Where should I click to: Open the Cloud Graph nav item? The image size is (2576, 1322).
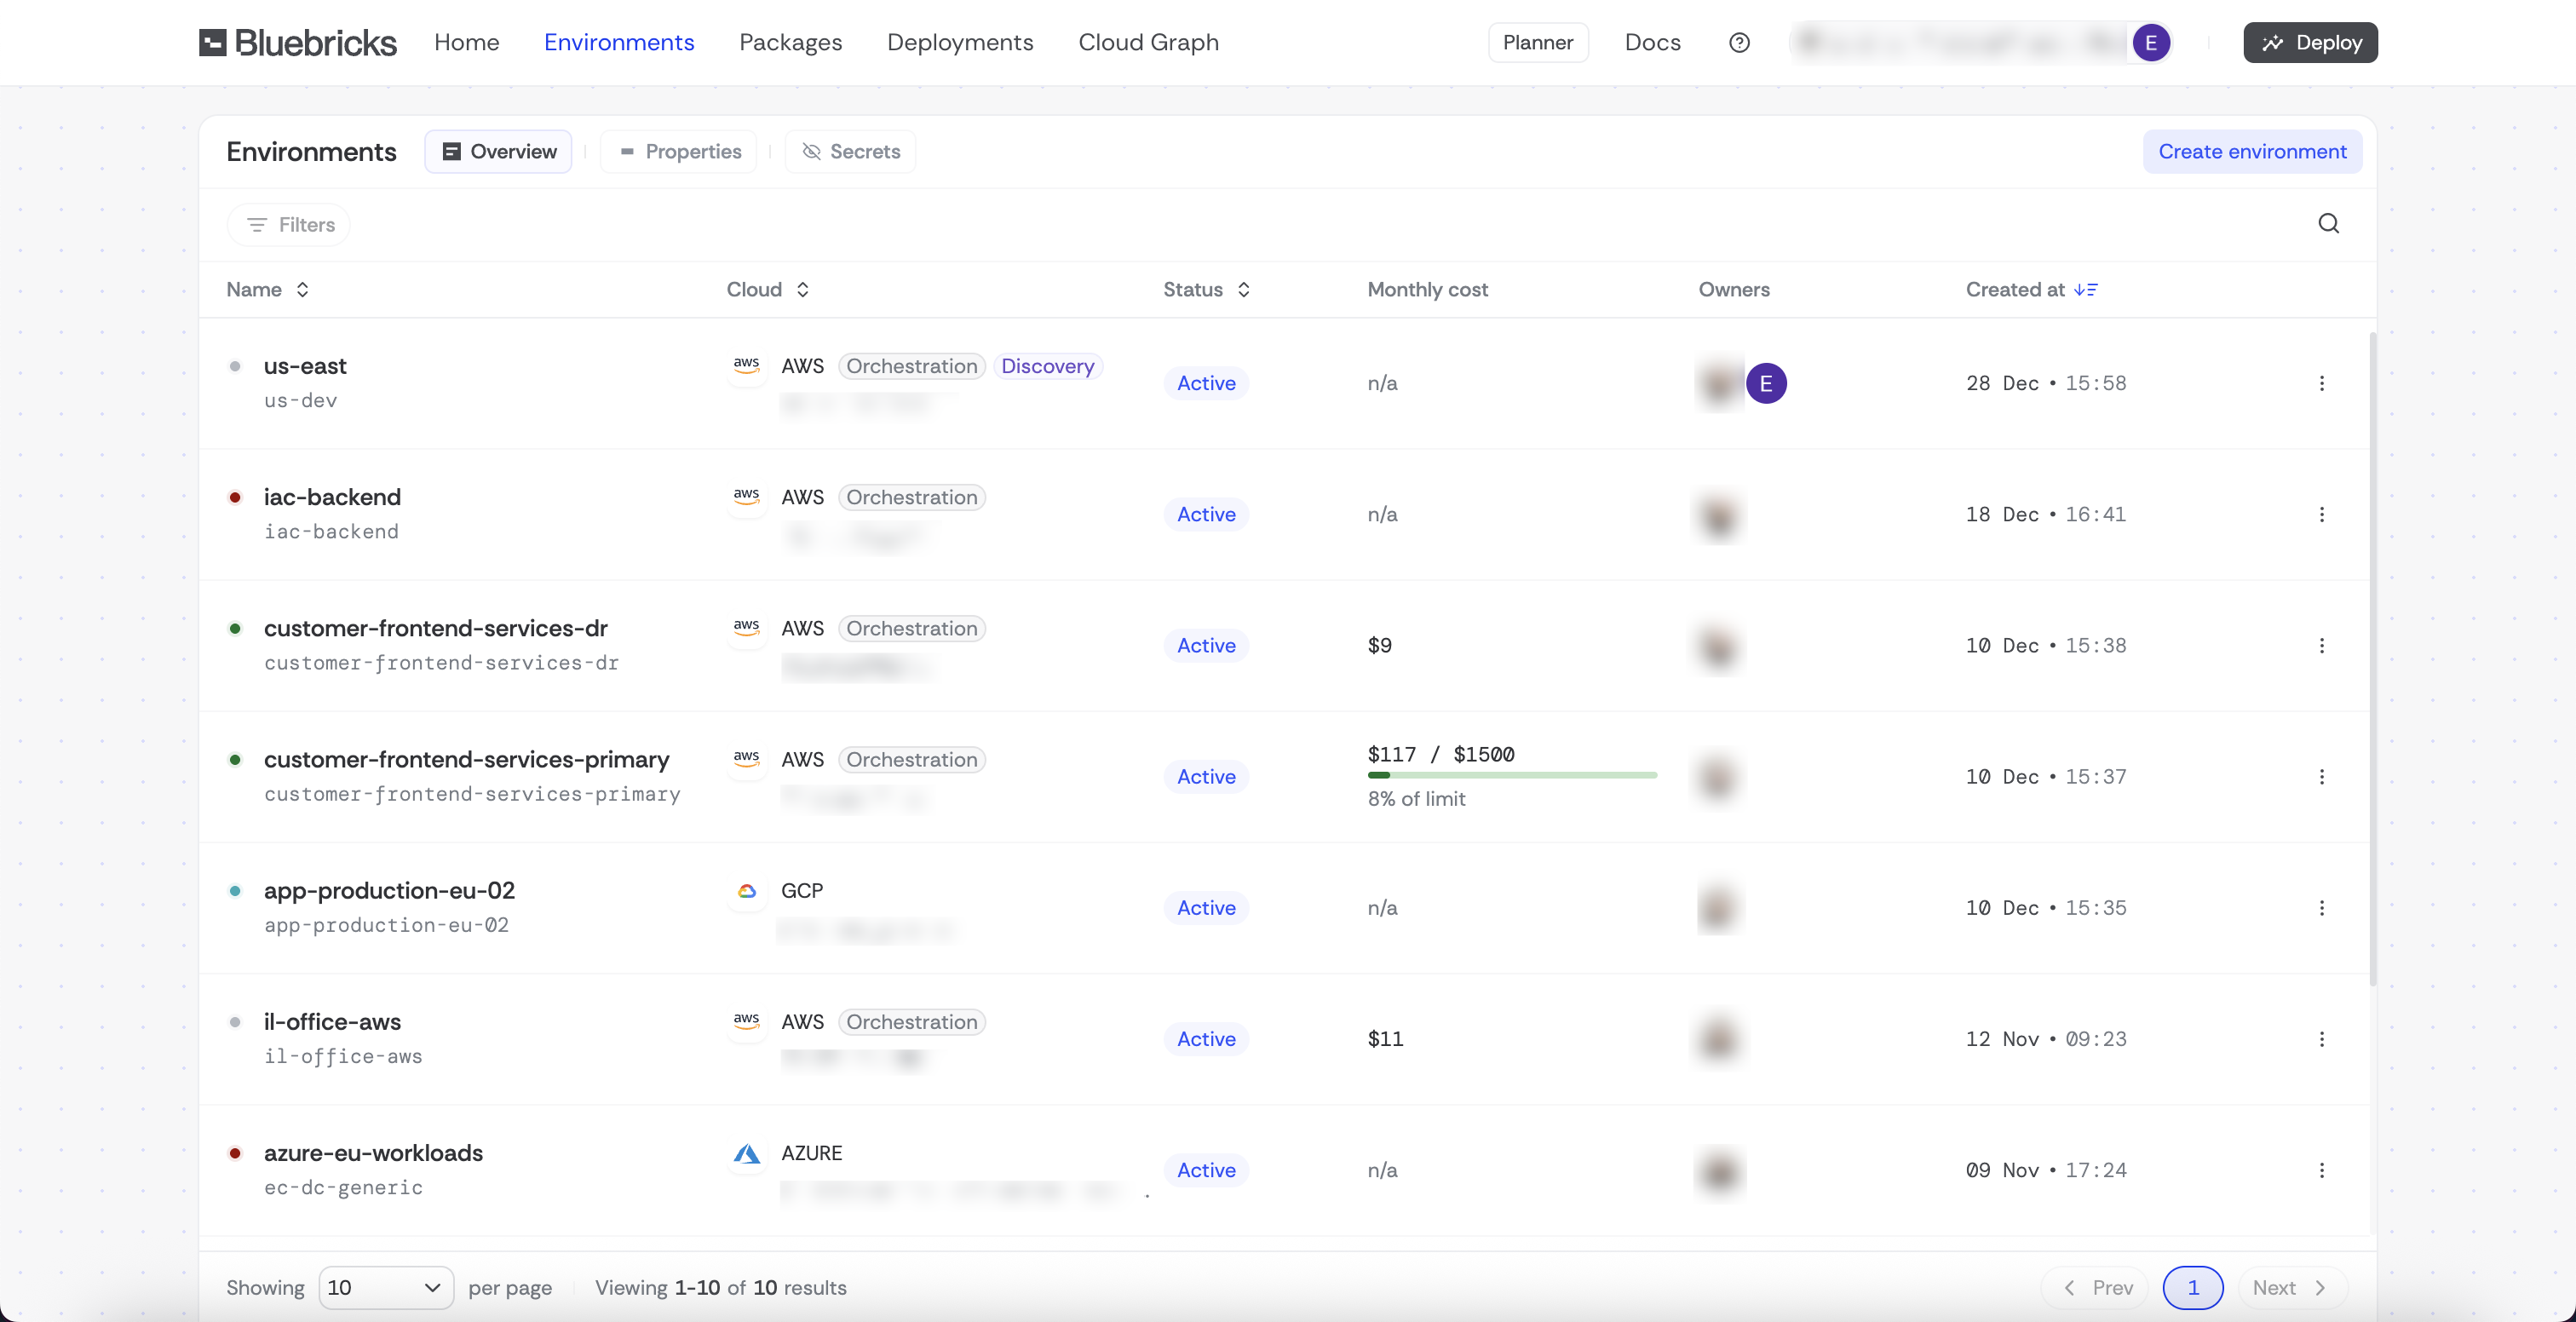pyautogui.click(x=1148, y=43)
